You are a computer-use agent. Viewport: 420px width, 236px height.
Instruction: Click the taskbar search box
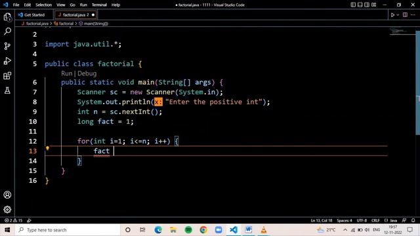tap(68, 230)
